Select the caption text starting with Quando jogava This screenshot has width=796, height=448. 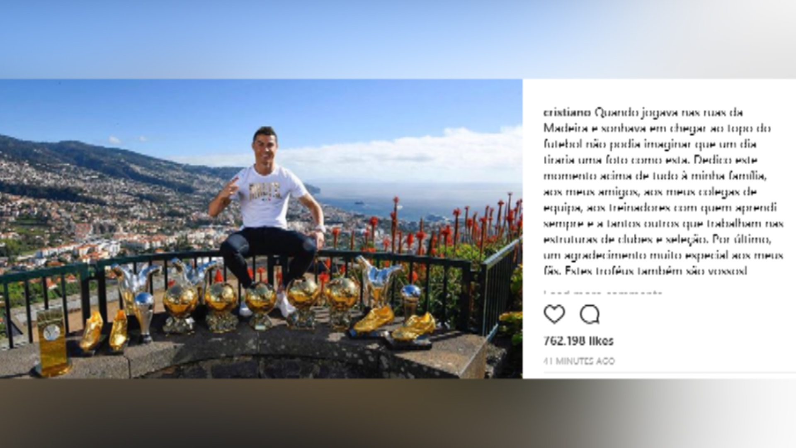pyautogui.click(x=663, y=192)
